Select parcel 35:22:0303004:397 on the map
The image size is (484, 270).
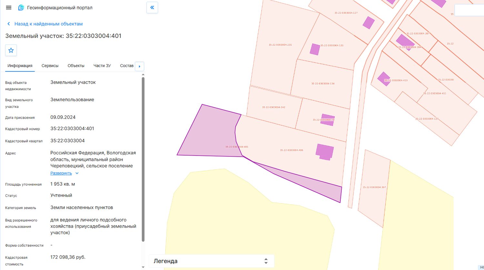tap(374, 187)
